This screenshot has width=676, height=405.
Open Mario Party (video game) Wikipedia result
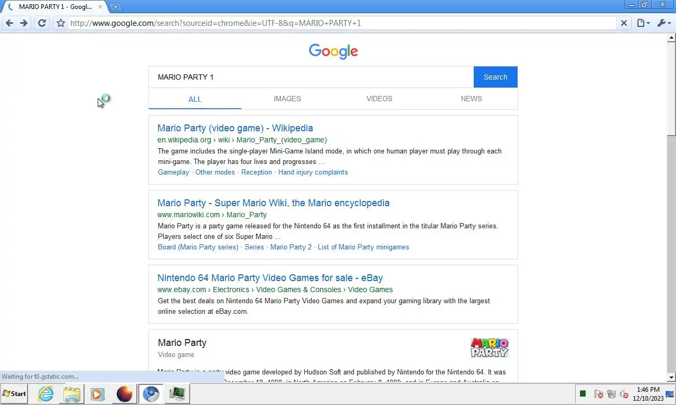[x=235, y=128]
